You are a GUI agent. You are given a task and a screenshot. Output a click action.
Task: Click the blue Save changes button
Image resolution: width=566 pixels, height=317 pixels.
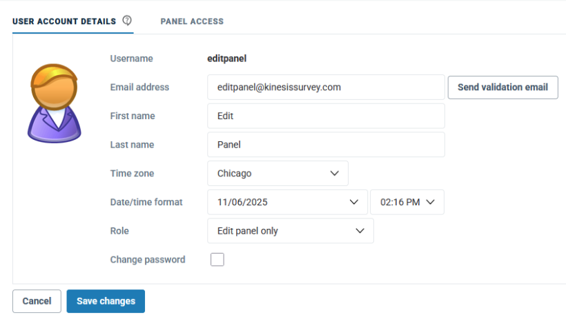106,301
